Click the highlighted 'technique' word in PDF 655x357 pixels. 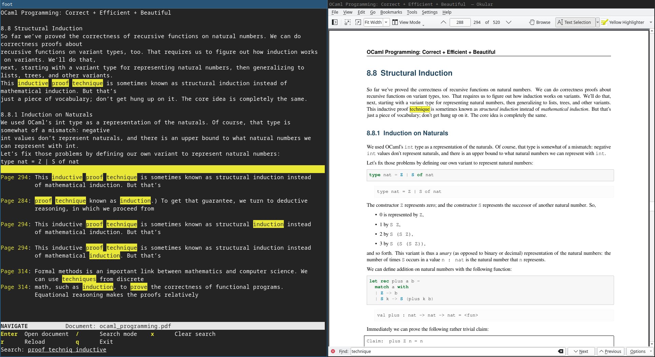(420, 109)
